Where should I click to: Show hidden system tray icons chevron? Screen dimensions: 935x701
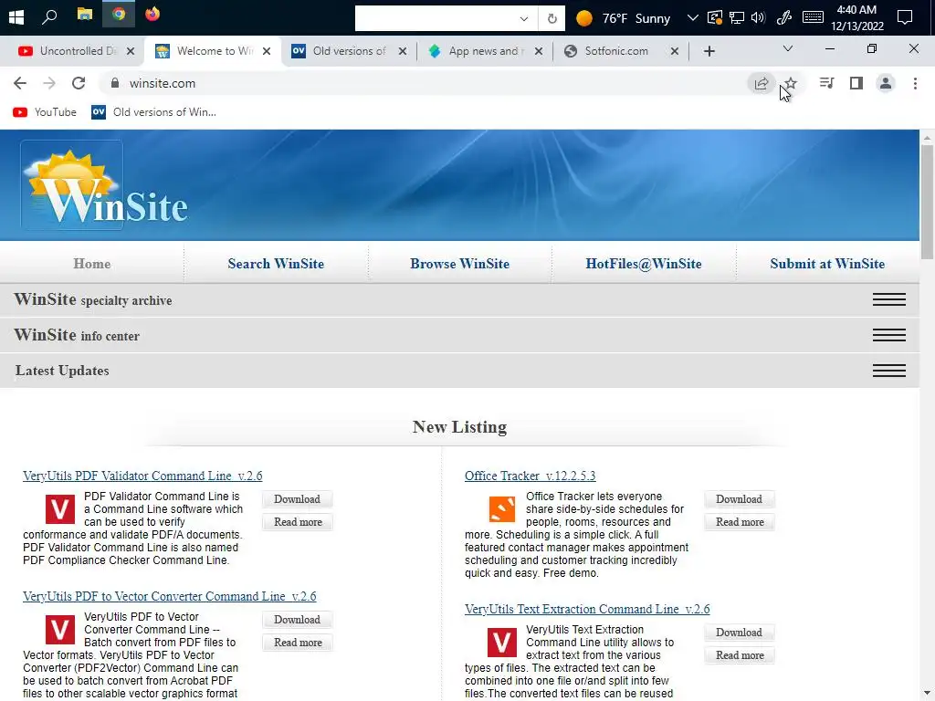pyautogui.click(x=692, y=17)
